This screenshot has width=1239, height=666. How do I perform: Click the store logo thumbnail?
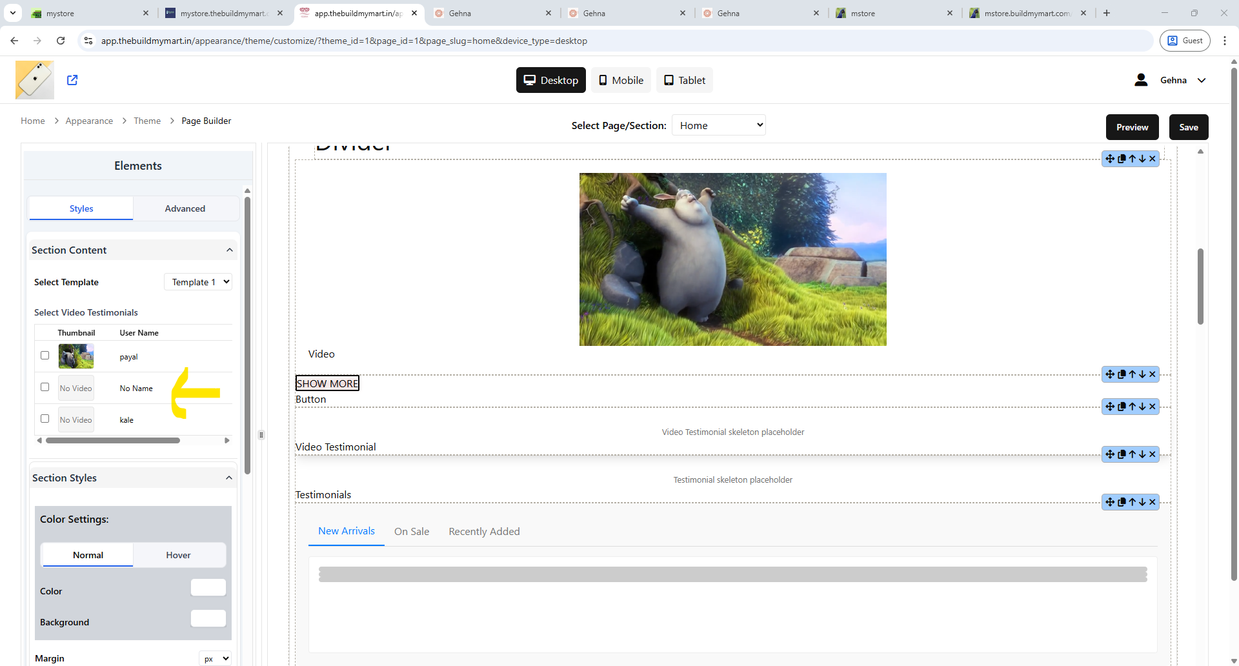click(35, 80)
